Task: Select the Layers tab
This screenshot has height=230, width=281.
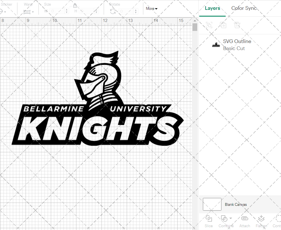Action: [212, 8]
